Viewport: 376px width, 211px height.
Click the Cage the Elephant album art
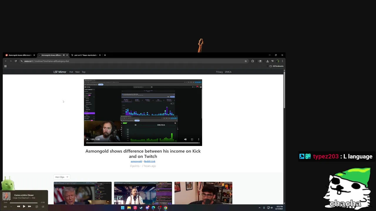tap(6, 196)
